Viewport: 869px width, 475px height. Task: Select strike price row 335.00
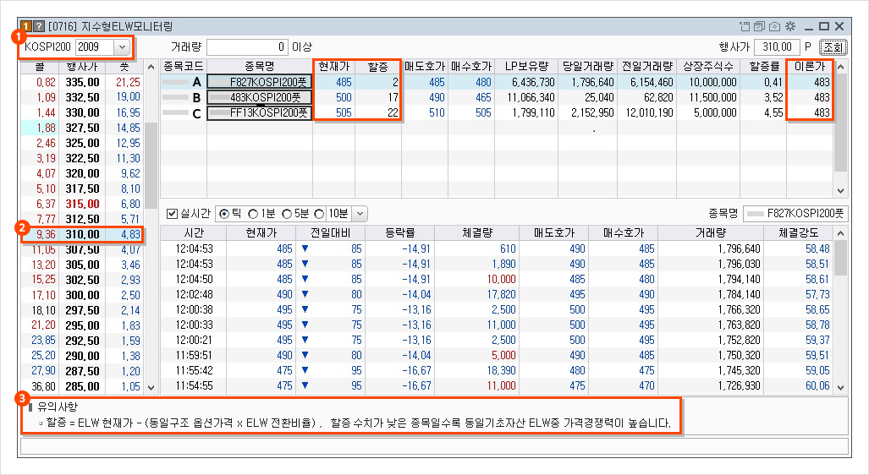coord(83,82)
